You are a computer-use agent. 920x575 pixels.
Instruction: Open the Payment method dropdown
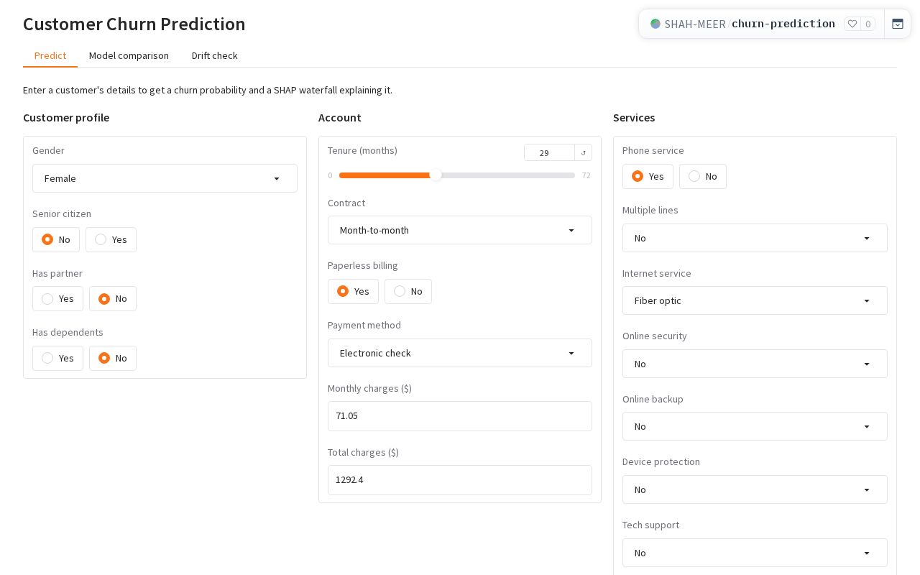click(460, 353)
